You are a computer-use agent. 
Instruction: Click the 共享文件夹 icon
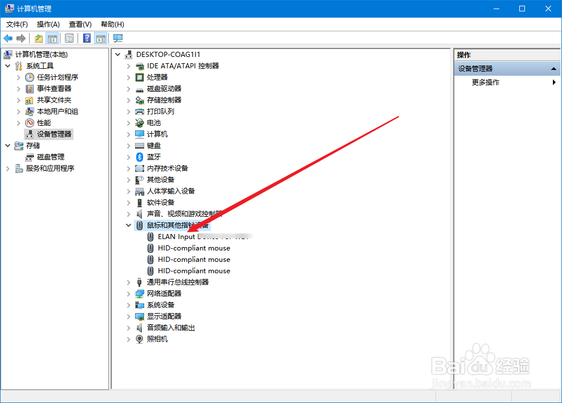30,100
